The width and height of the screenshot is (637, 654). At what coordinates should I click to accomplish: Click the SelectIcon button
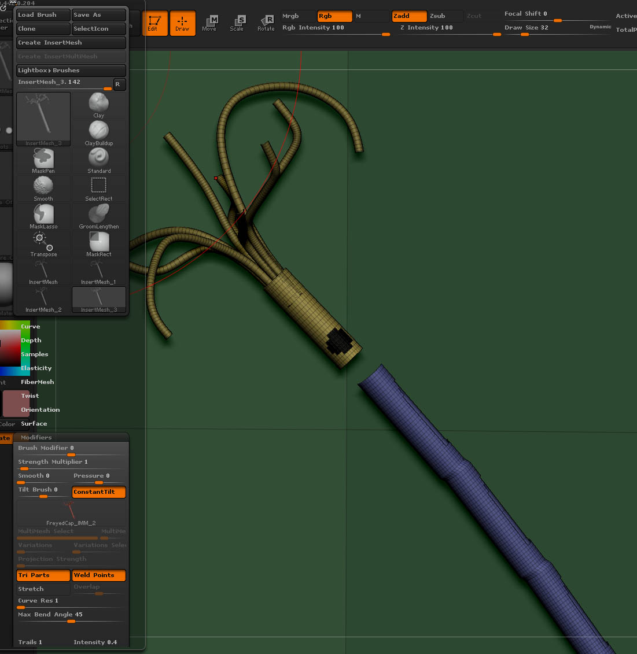point(99,29)
